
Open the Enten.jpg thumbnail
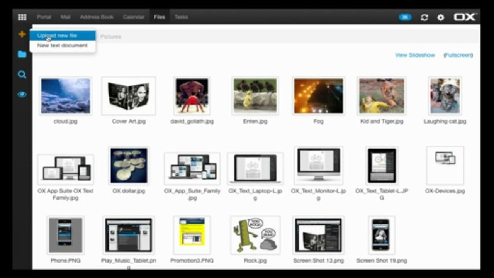[255, 96]
